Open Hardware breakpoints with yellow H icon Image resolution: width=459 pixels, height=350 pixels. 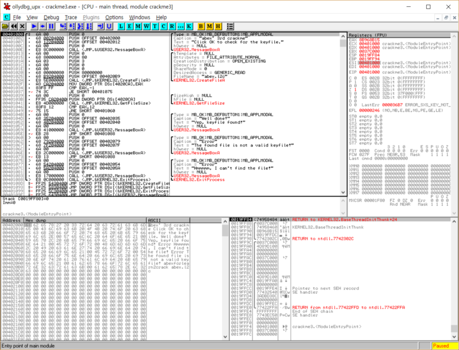(x=218, y=26)
